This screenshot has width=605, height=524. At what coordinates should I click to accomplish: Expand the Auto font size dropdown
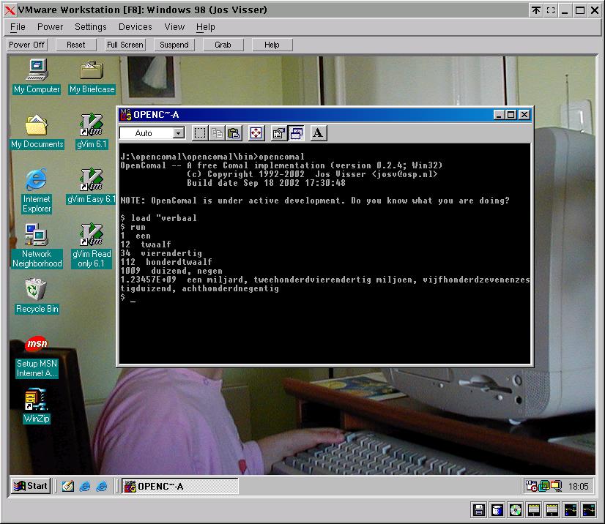click(179, 133)
